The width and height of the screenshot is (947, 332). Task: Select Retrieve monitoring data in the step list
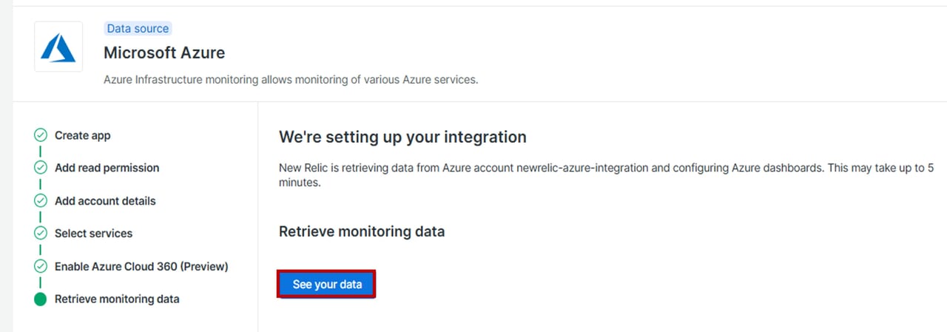coord(117,299)
